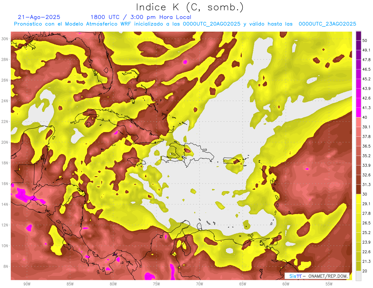This screenshot has width=373, height=288.
Task: Click the "55W" longitude label
Action: 329,284
